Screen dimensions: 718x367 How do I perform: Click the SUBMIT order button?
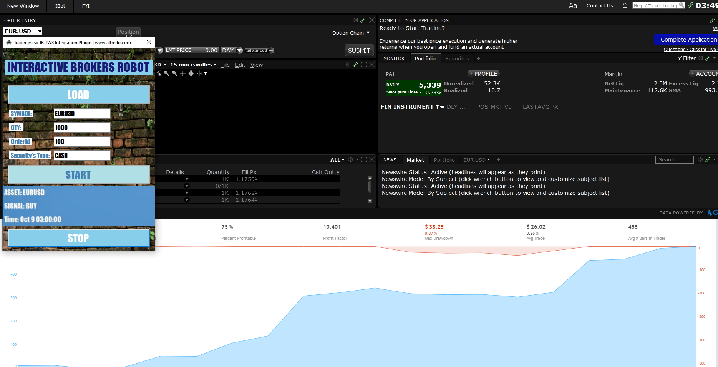[359, 50]
